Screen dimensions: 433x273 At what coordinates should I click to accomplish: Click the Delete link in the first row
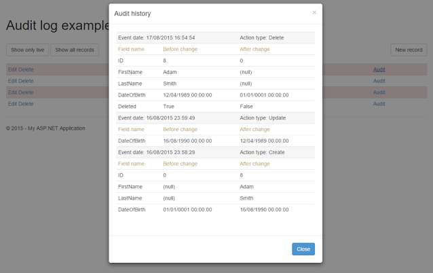[x=26, y=69]
